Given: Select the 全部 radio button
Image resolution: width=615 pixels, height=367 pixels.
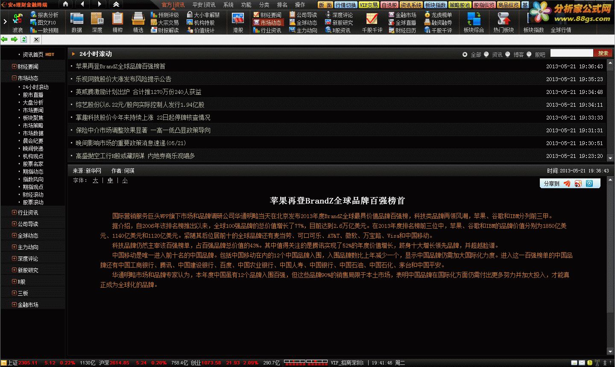Looking at the screenshot, I should (x=465, y=54).
